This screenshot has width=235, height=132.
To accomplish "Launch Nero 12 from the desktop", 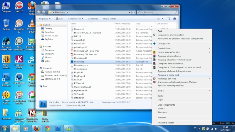I will (19, 7).
